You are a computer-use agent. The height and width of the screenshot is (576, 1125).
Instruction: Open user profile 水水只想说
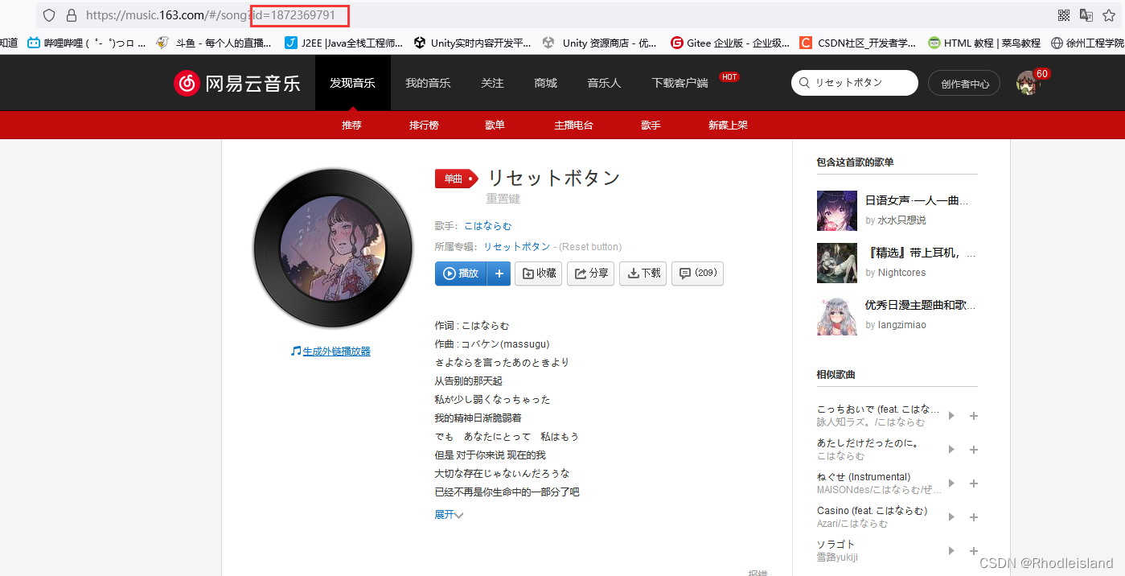coord(901,220)
